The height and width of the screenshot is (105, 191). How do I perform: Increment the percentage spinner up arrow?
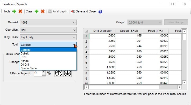[44, 72]
